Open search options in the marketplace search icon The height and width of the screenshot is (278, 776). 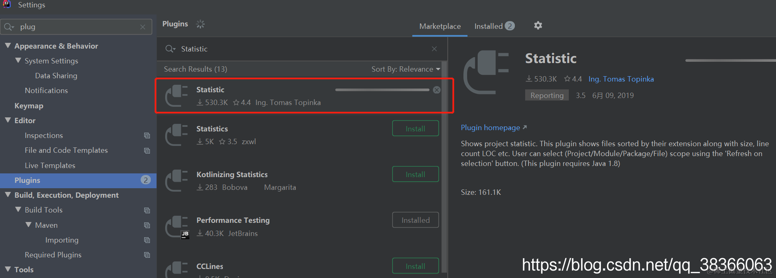170,49
